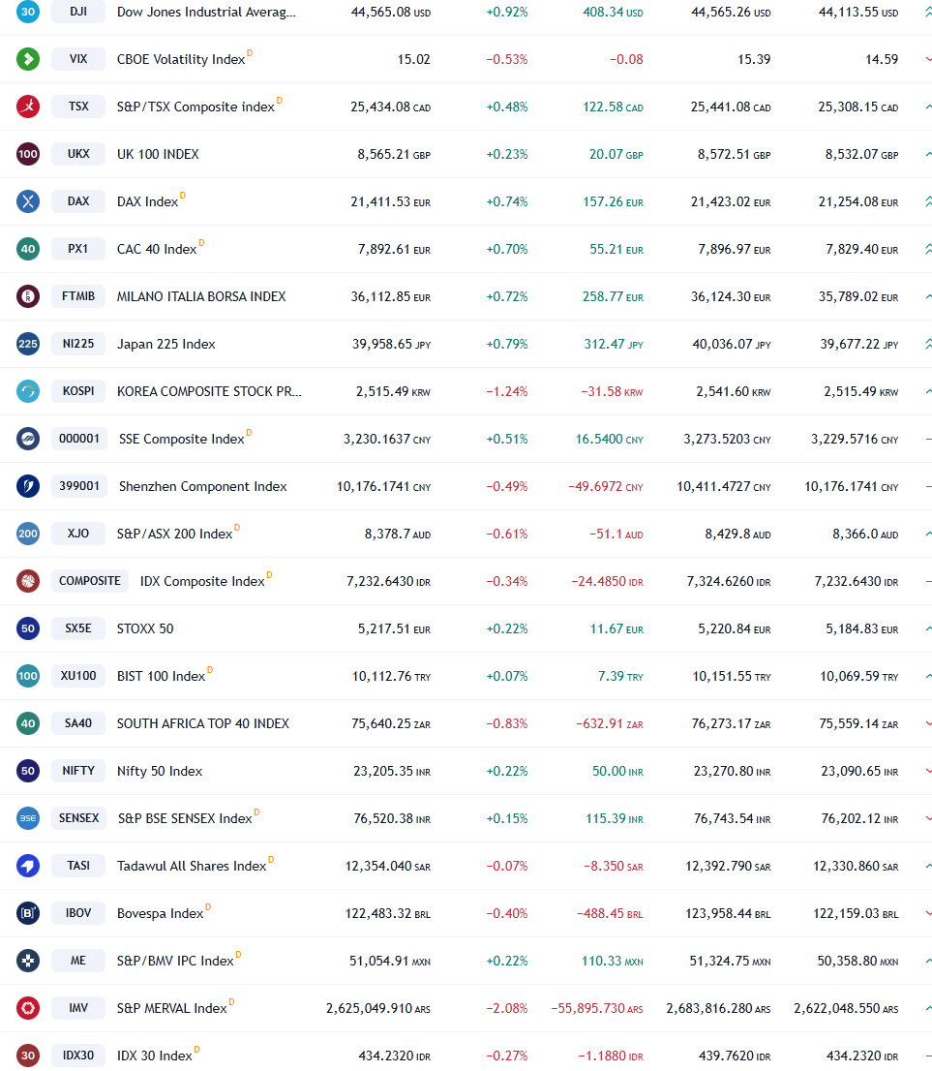This screenshot has width=932, height=1071.
Task: Open SOUTH AFRICA TOP 40 INDEX link
Action: pyautogui.click(x=203, y=723)
